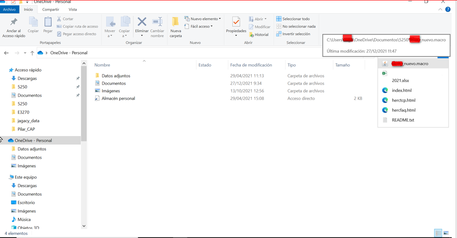Switch to large icons view in status bar
The width and height of the screenshot is (457, 238).
pyautogui.click(x=446, y=233)
